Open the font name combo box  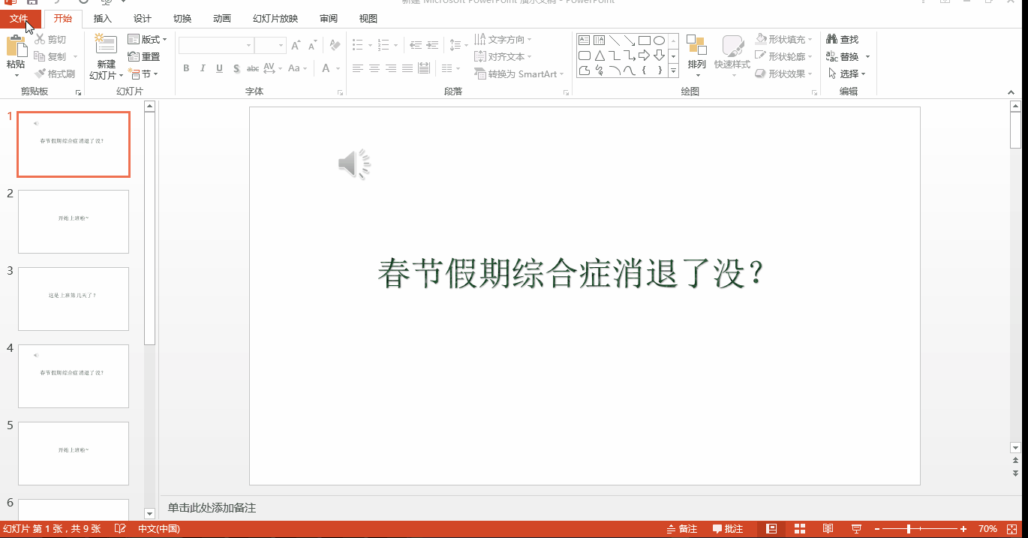click(216, 46)
